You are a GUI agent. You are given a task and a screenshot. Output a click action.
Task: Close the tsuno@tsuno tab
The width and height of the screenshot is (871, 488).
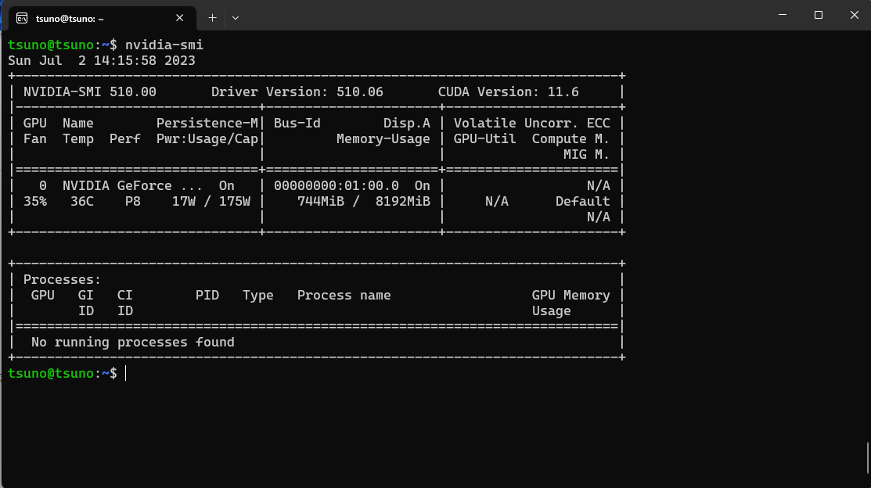[179, 18]
